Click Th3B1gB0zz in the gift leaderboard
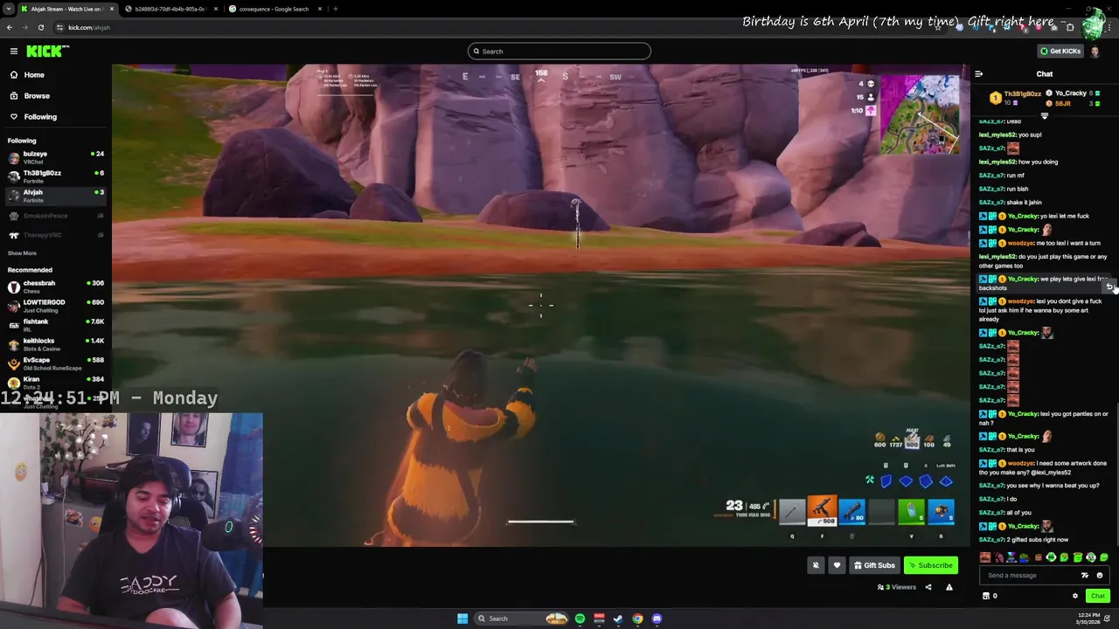The width and height of the screenshot is (1119, 629). [1022, 93]
